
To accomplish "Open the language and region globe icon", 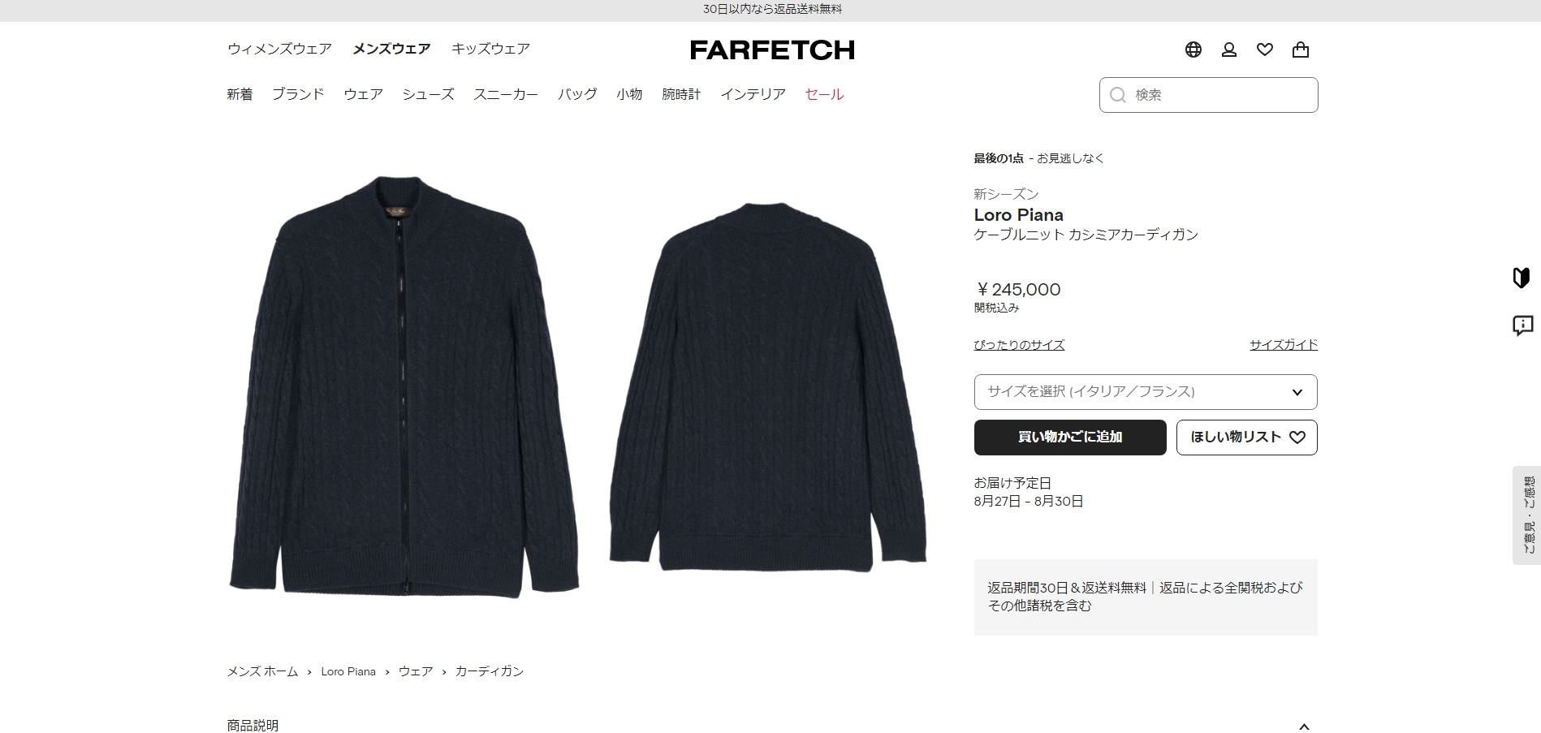I will (x=1193, y=50).
